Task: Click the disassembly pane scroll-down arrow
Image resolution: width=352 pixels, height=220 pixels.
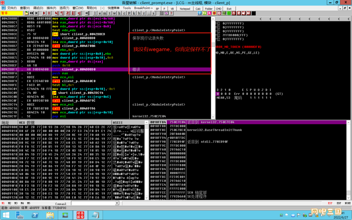Action: [x=213, y=117]
